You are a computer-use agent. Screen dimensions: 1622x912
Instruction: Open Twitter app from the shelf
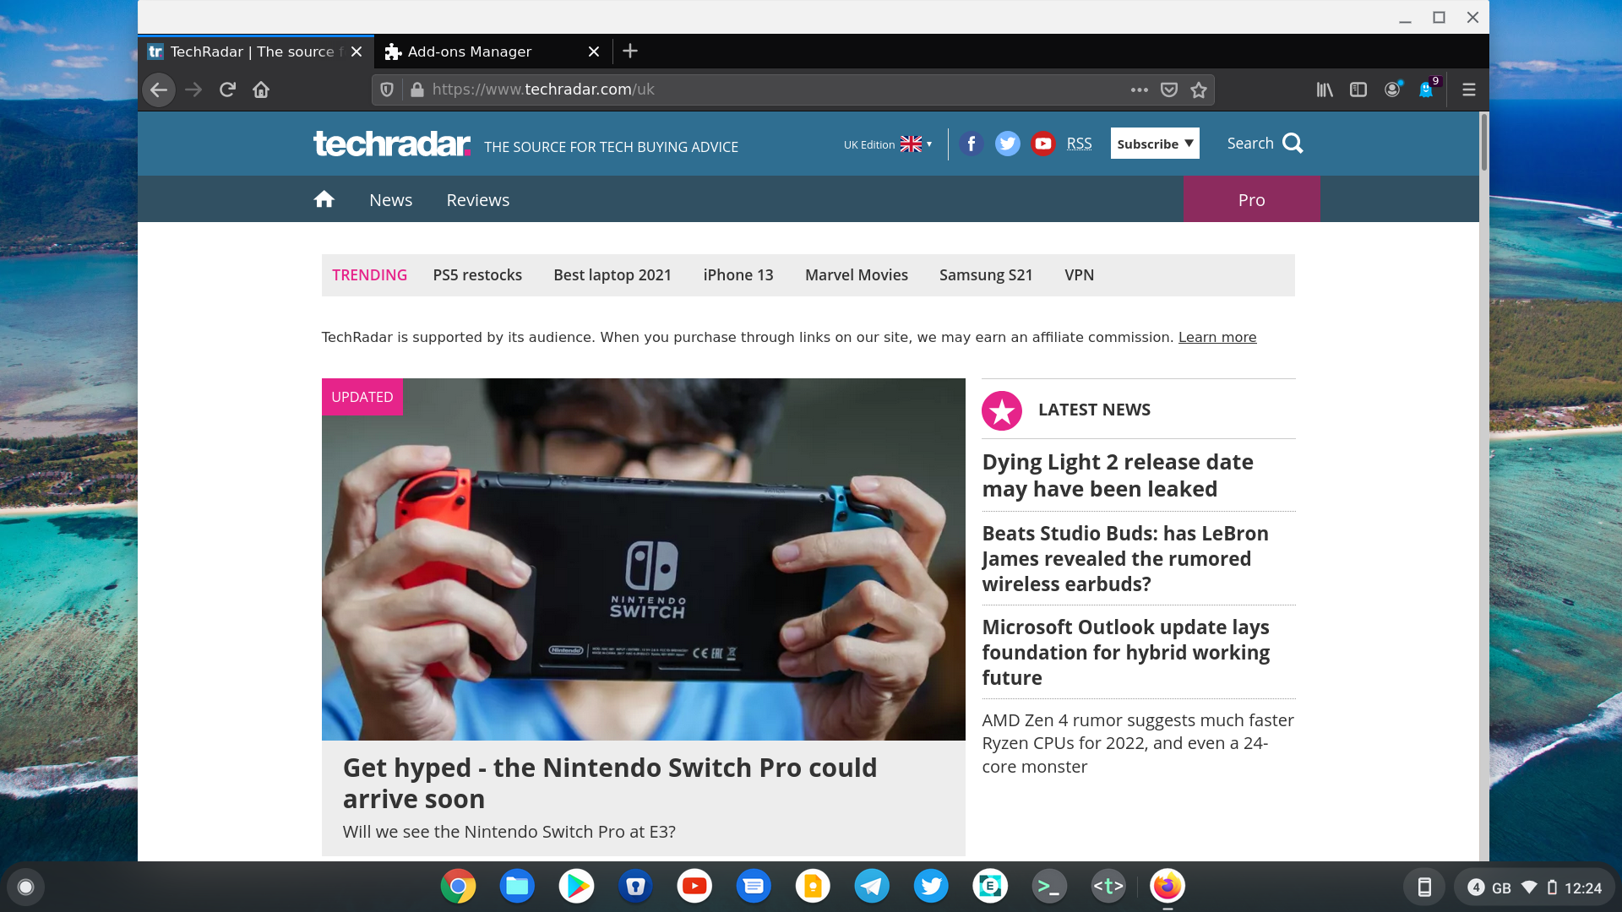point(931,887)
